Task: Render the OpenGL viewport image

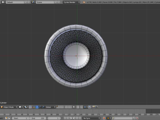Action: [93, 107]
